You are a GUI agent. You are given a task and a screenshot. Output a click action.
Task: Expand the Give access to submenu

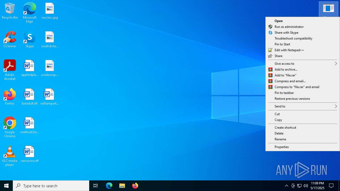pyautogui.click(x=303, y=64)
